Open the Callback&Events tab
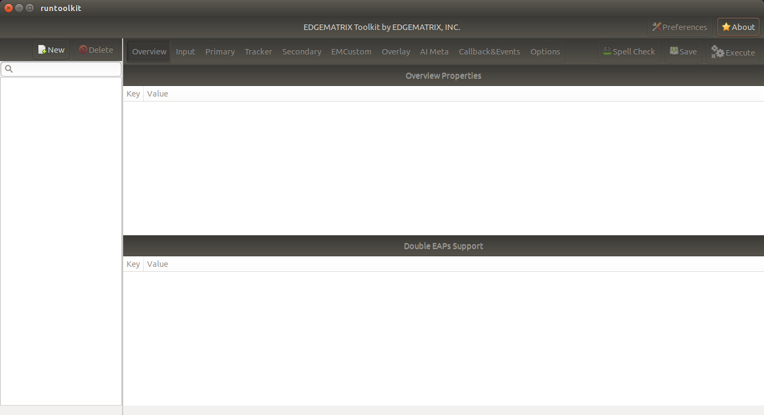The image size is (764, 415). click(489, 52)
